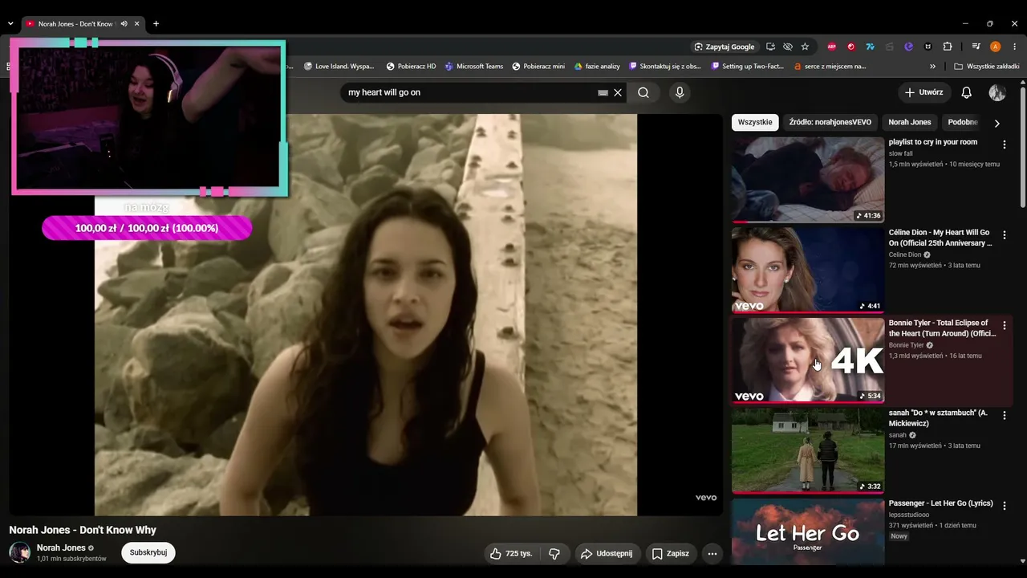1027x578 pixels.
Task: Open the Setting up Two-Fact... bookmark
Action: point(748,67)
